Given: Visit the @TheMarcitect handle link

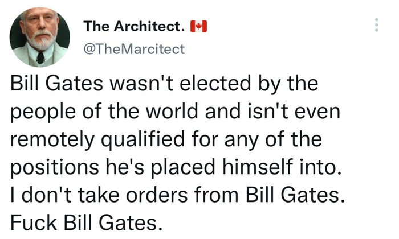Looking at the screenshot, I should (x=134, y=49).
